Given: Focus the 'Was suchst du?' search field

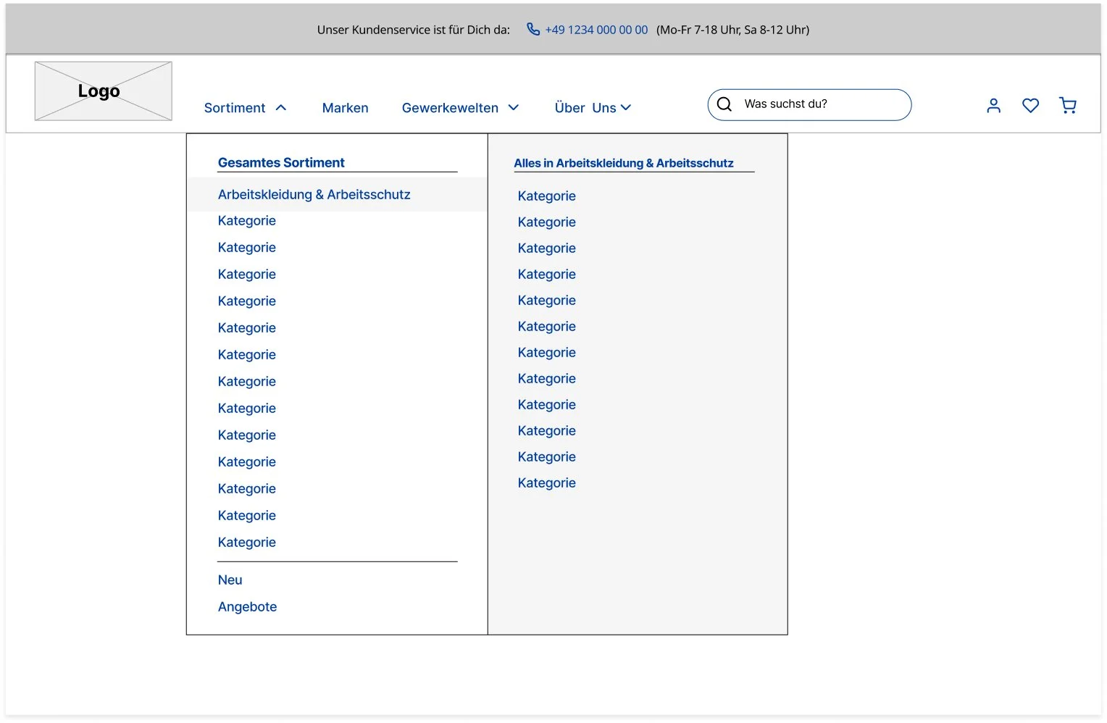Looking at the screenshot, I should click(809, 105).
